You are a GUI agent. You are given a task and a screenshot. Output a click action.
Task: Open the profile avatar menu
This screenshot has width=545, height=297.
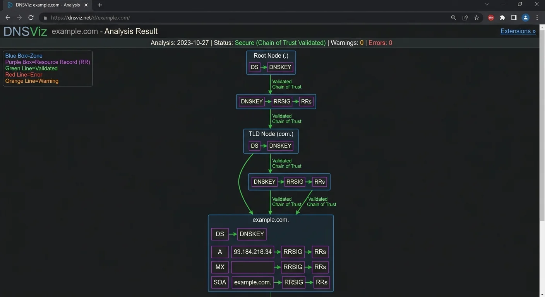pyautogui.click(x=525, y=18)
